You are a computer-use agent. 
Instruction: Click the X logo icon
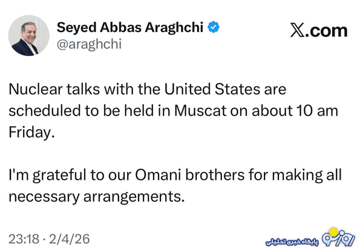point(297,31)
